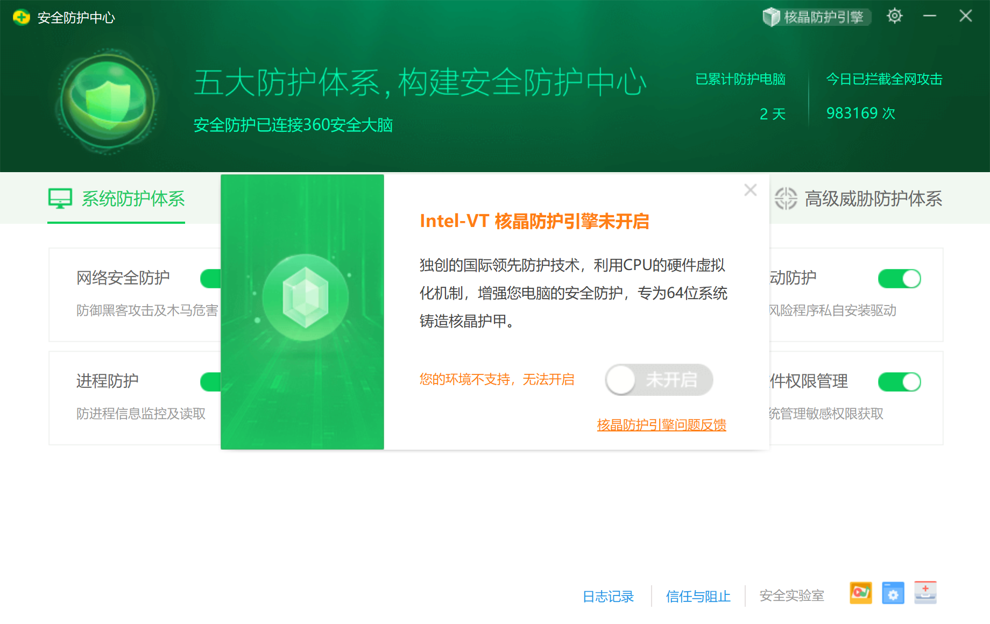Viewport: 990px width, 624px height.
Task: Close the Intel-VT popup dialog
Action: click(x=751, y=190)
